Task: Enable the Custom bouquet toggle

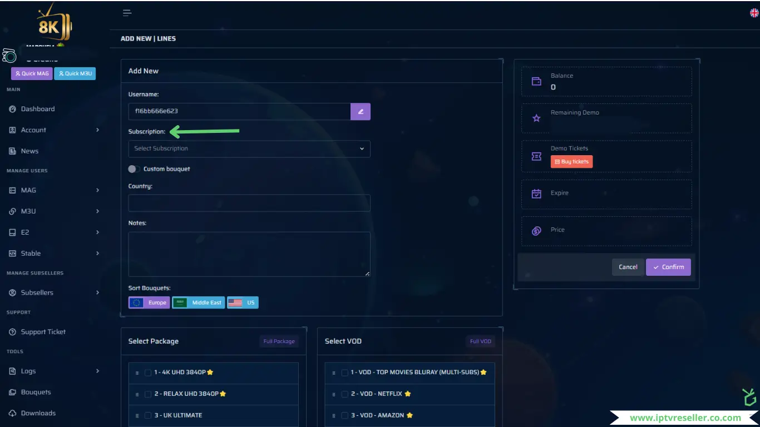Action: 134,169
